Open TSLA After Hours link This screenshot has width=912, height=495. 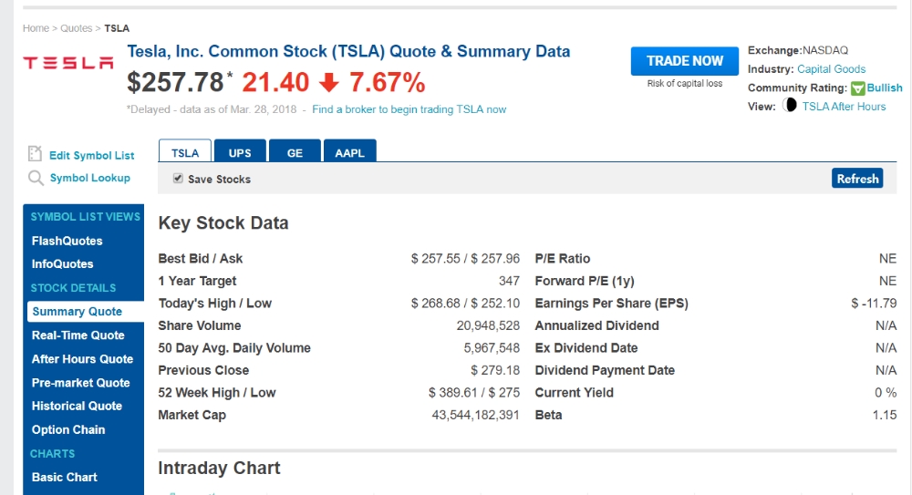click(x=844, y=107)
